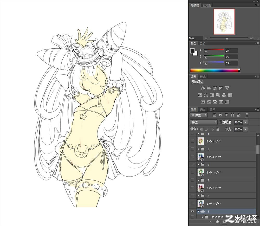This screenshot has width=260, height=226.
Task: Expand layer group 4
Action: point(198,165)
